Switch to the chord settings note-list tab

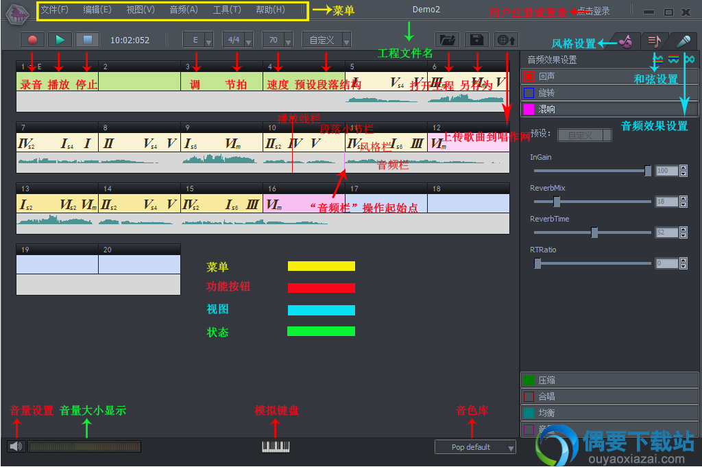[x=655, y=42]
